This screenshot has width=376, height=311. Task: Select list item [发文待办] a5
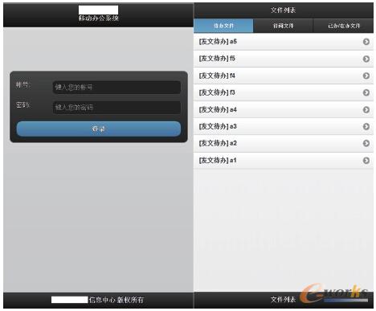(x=284, y=42)
